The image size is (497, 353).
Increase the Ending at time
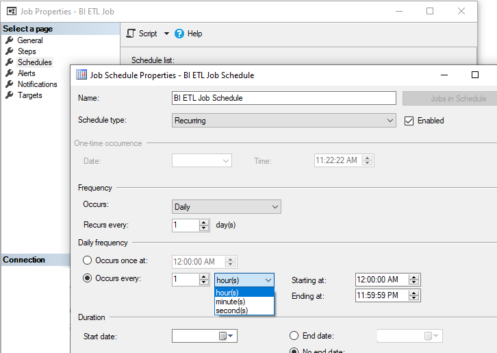[413, 293]
